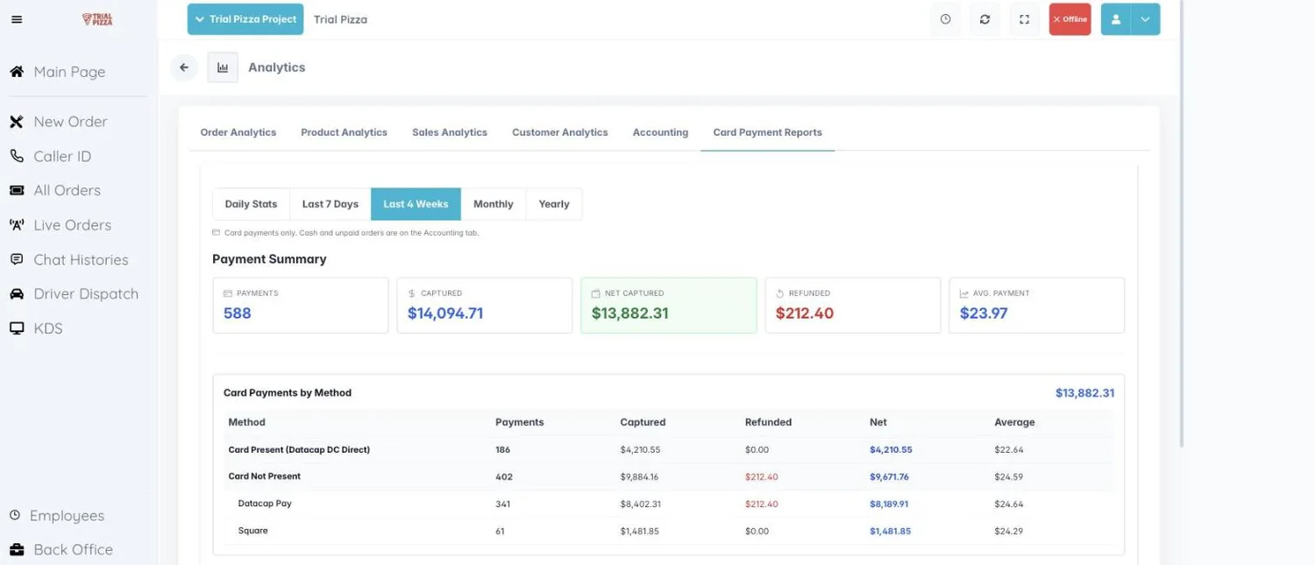The image size is (1315, 565).
Task: Click the red Offline status button
Action: click(x=1070, y=19)
